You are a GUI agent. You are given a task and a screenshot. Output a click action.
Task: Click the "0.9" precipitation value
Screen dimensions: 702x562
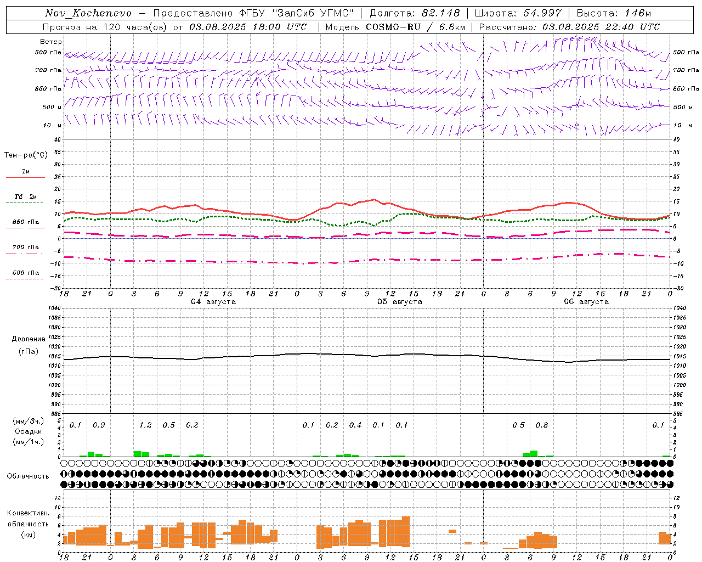pos(99,425)
